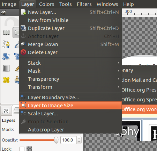The image size is (157, 151).
Task: Click the Ellipse Select tool
Action: (x=16, y=33)
